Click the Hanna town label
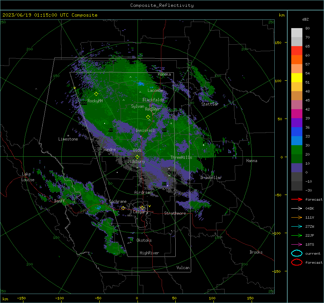This screenshot has width=324, height=303. point(252,161)
